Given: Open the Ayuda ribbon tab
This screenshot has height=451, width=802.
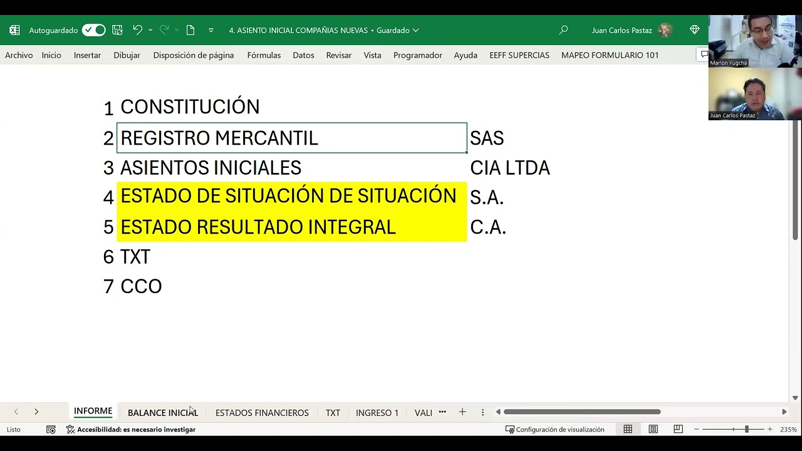Looking at the screenshot, I should click(x=466, y=55).
